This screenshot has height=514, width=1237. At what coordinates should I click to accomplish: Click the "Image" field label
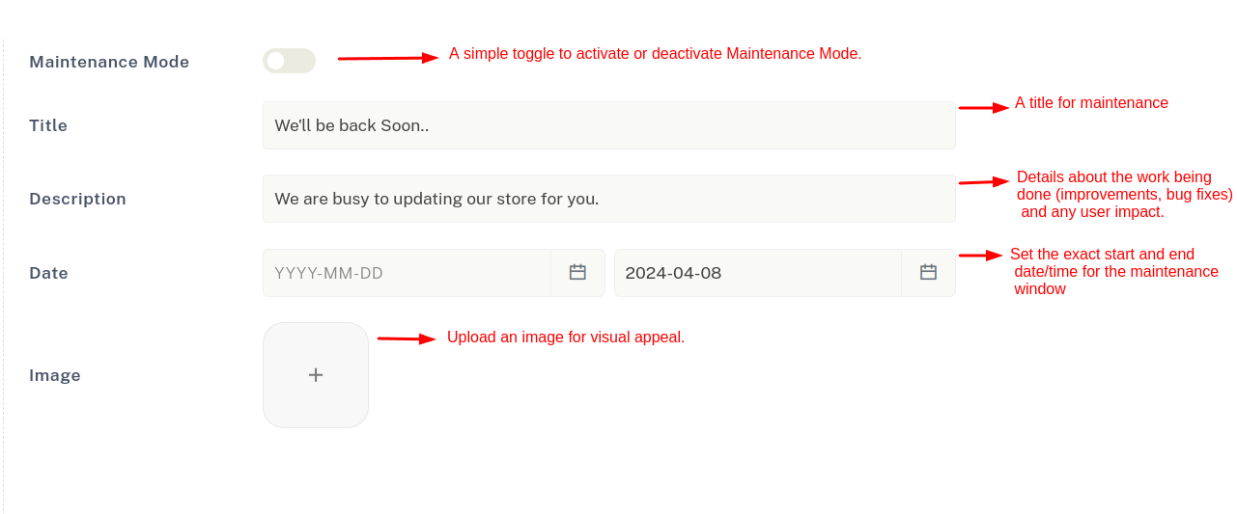tap(55, 375)
